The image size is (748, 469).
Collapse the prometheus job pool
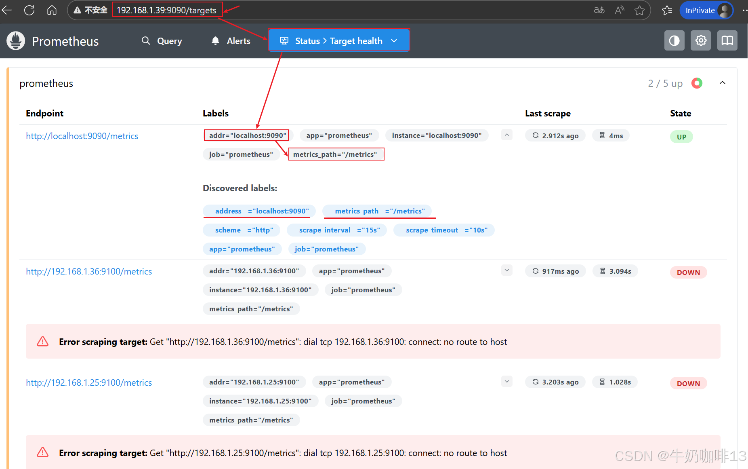tap(722, 83)
